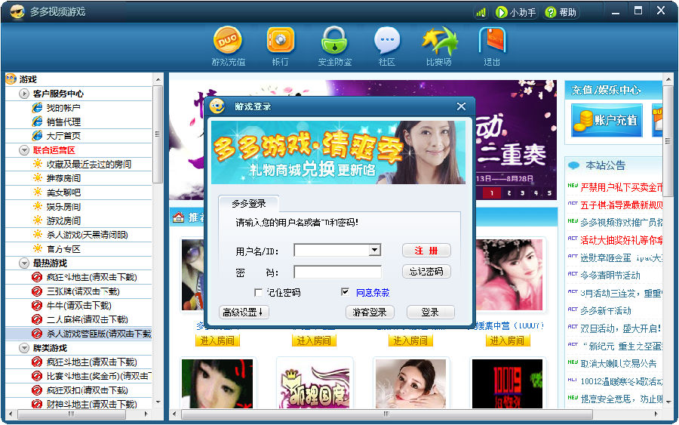
Task: Select 比赛斗地主(奖金币) game entry
Action: [99, 376]
